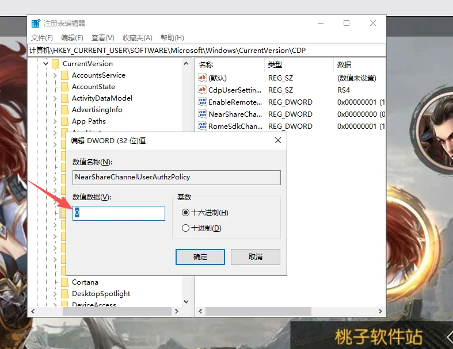This screenshot has height=349, width=453.
Task: Click the values pane horizontal scroll right arrow
Action: [x=380, y=312]
